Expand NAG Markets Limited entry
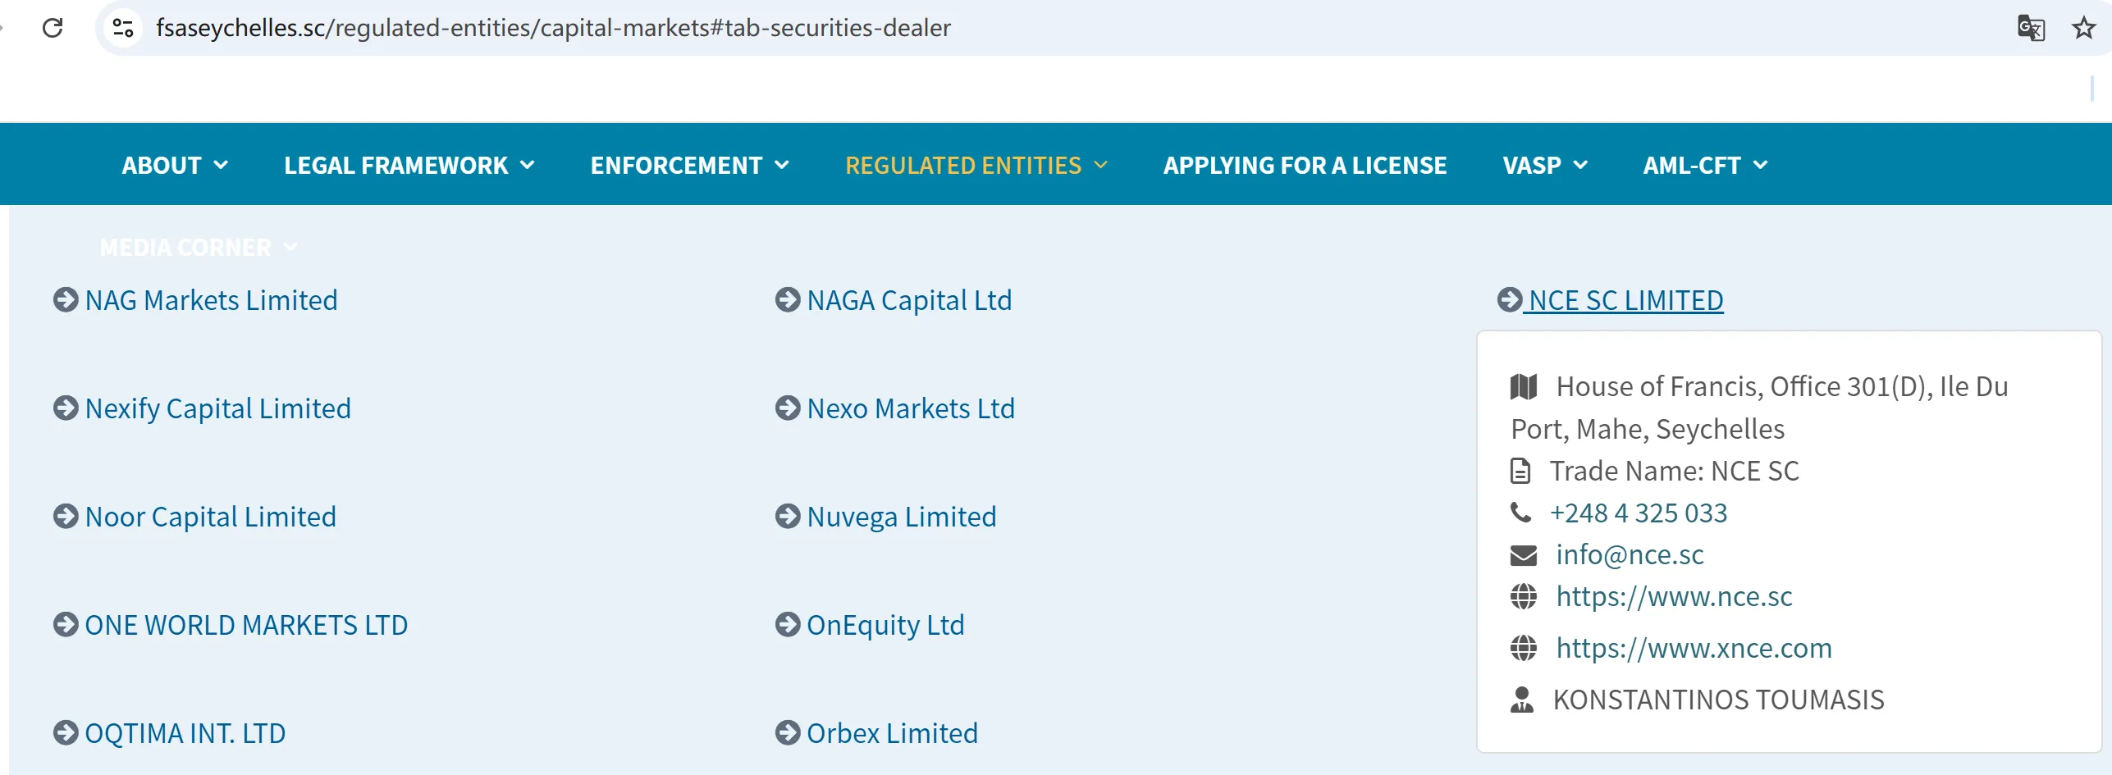The width and height of the screenshot is (2112, 775). (211, 301)
